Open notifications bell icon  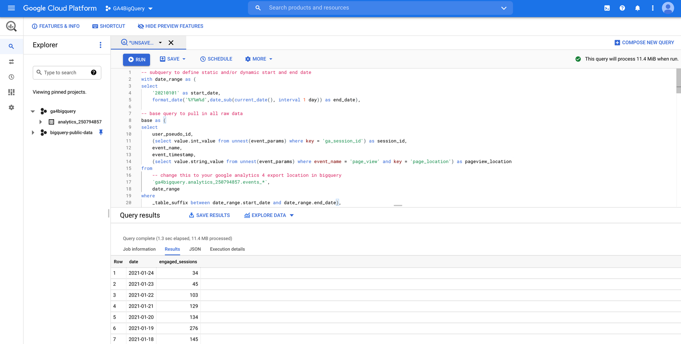click(637, 8)
